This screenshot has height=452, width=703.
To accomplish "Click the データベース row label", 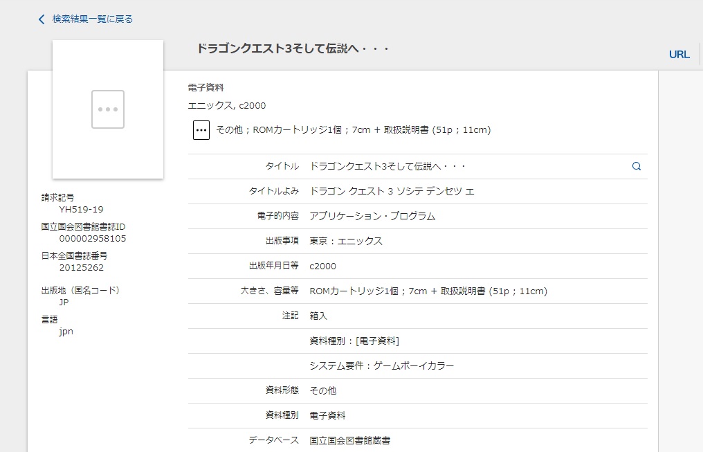I will [x=274, y=440].
